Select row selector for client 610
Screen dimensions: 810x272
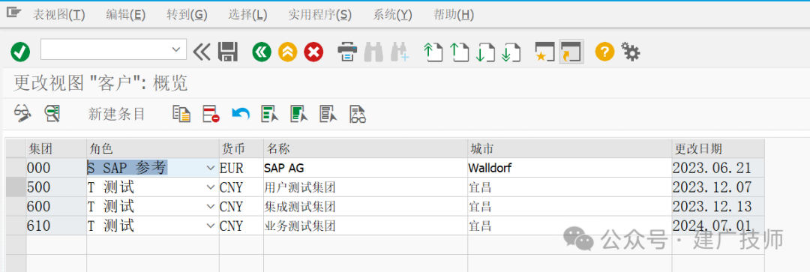tap(16, 225)
